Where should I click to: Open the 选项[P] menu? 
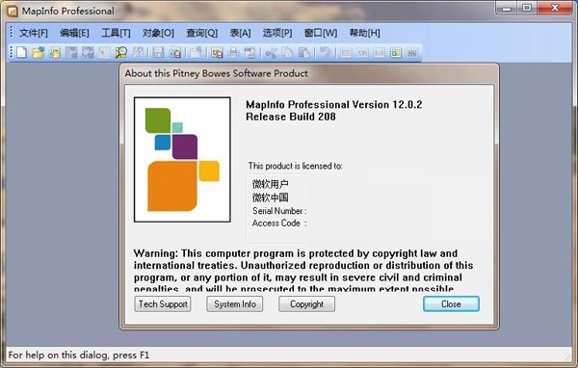[277, 33]
